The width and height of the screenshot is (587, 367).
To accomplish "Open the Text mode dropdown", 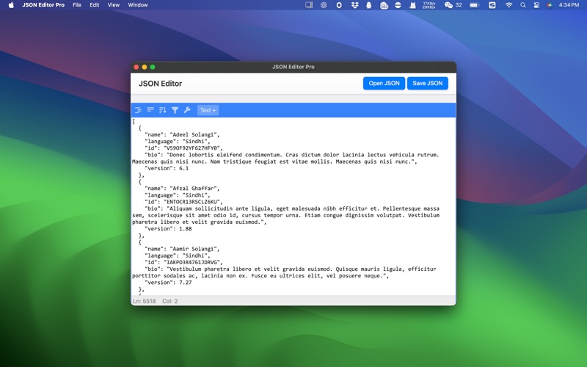I will [x=208, y=110].
